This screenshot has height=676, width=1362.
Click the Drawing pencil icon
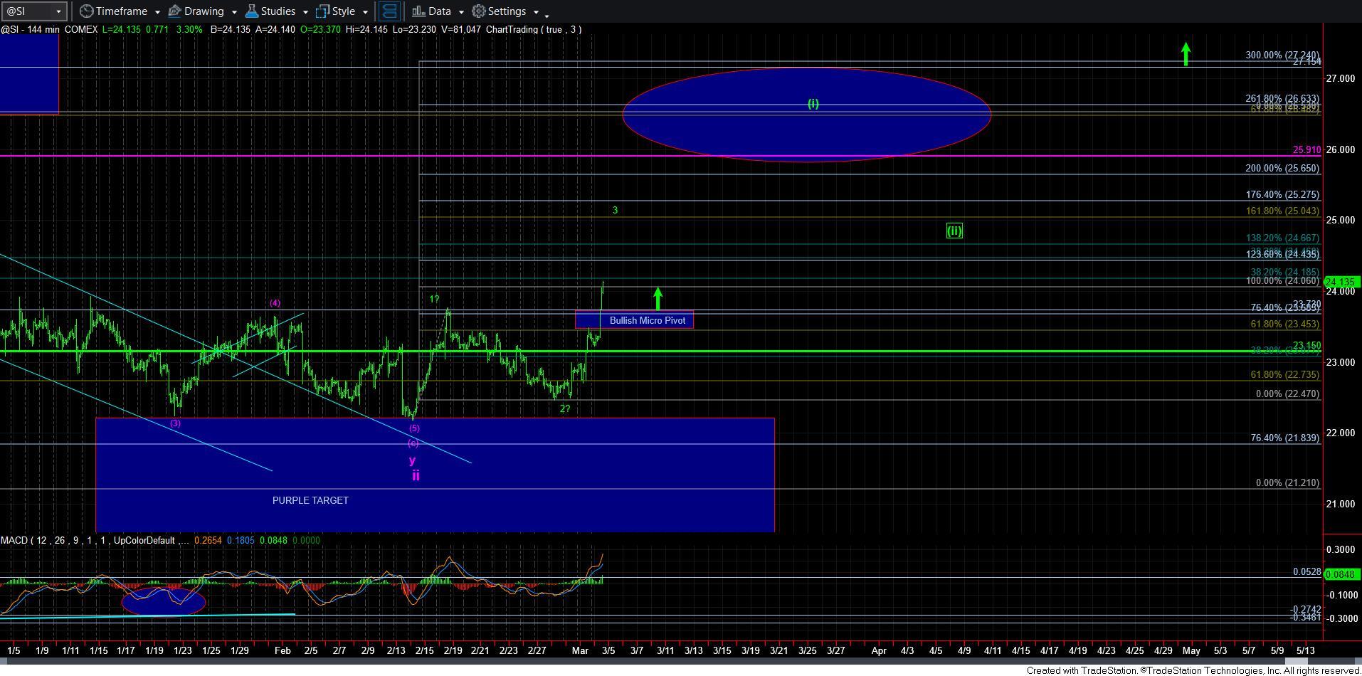(174, 11)
